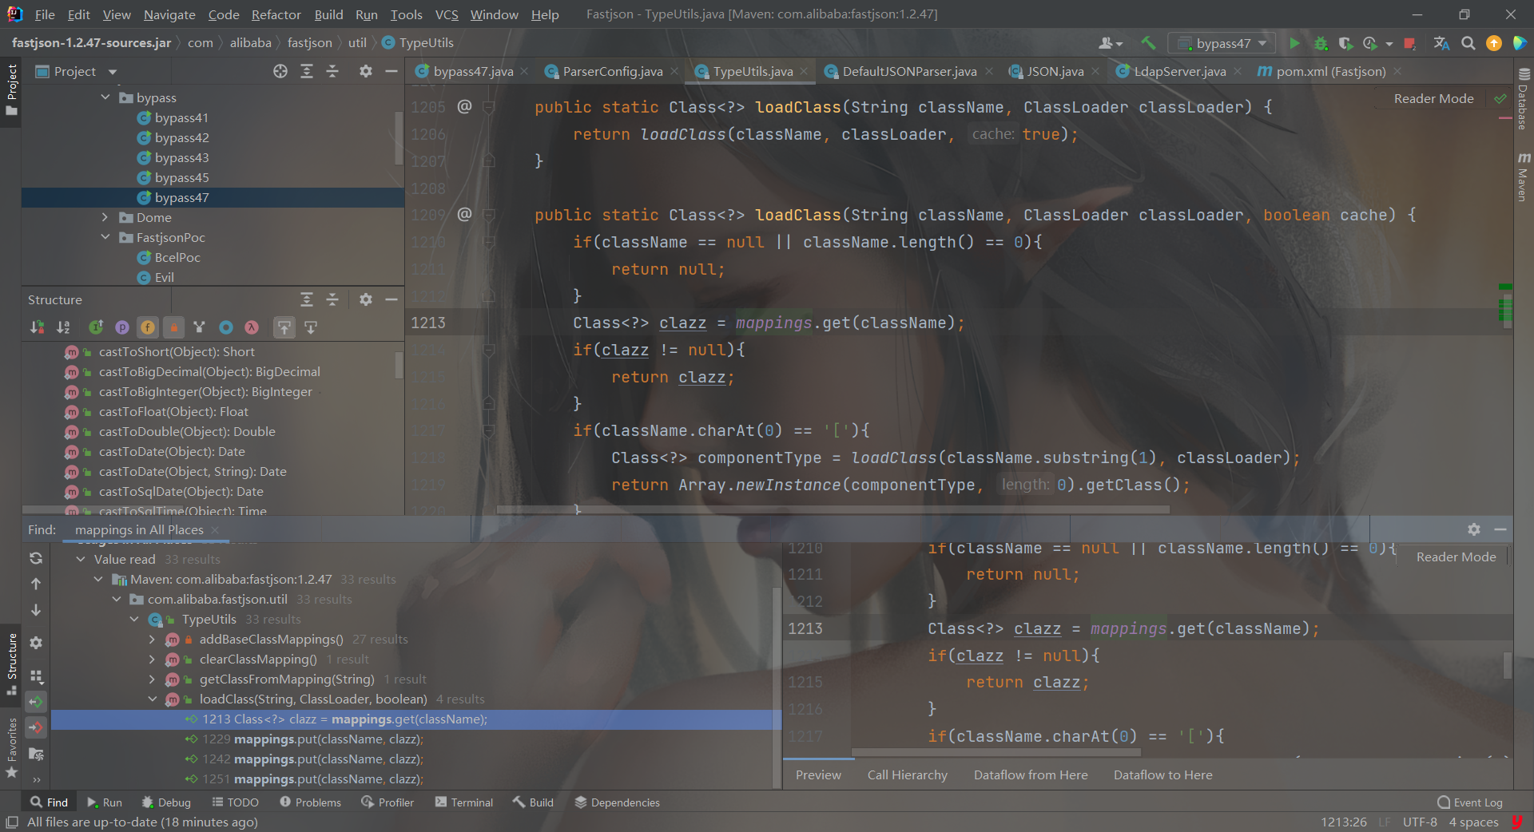Open pom.xml (Fastjson) tab
Viewport: 1534px width, 832px height.
tap(1331, 71)
